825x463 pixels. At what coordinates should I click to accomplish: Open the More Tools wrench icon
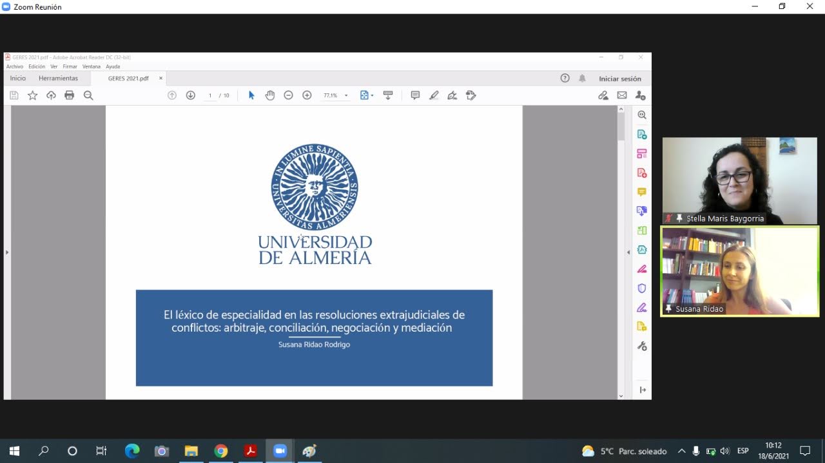point(642,346)
